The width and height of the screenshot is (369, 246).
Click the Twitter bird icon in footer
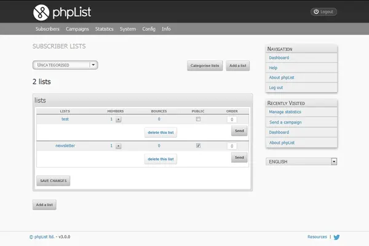pos(336,237)
